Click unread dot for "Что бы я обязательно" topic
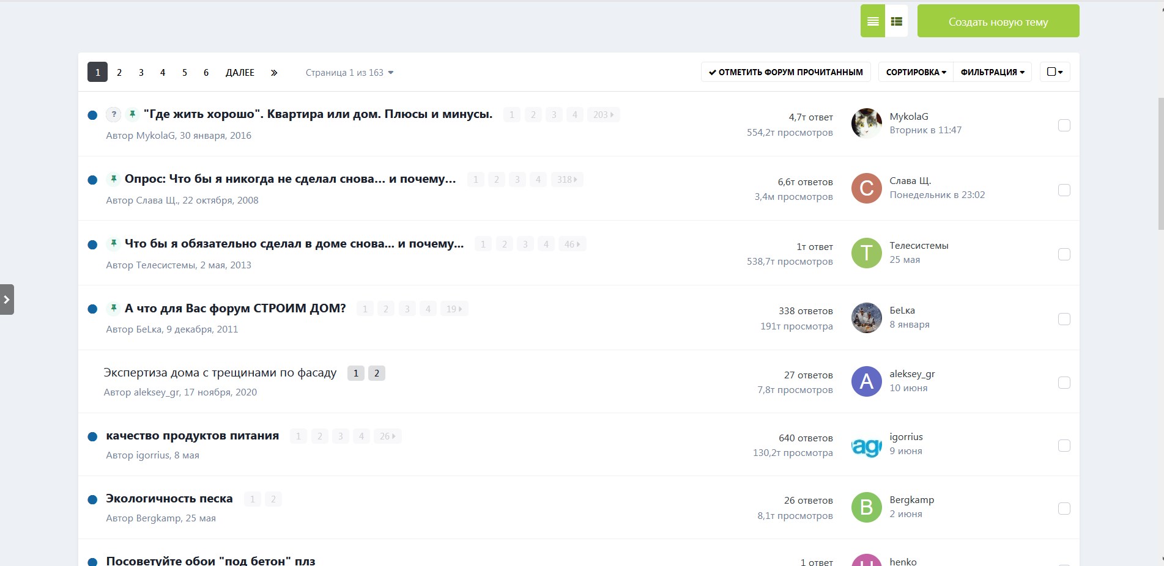The width and height of the screenshot is (1164, 566). coord(92,244)
